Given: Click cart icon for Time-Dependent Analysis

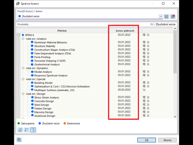Looking at the screenshot, I should [x=148, y=53].
